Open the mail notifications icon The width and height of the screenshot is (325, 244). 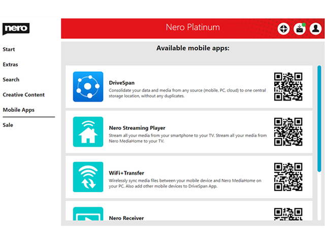tap(300, 29)
